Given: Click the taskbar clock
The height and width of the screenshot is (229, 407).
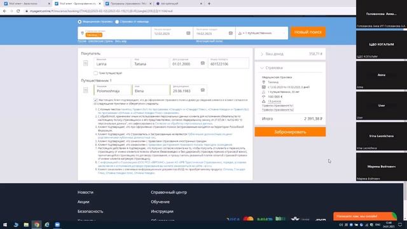Looking at the screenshot, I should click(x=389, y=225).
